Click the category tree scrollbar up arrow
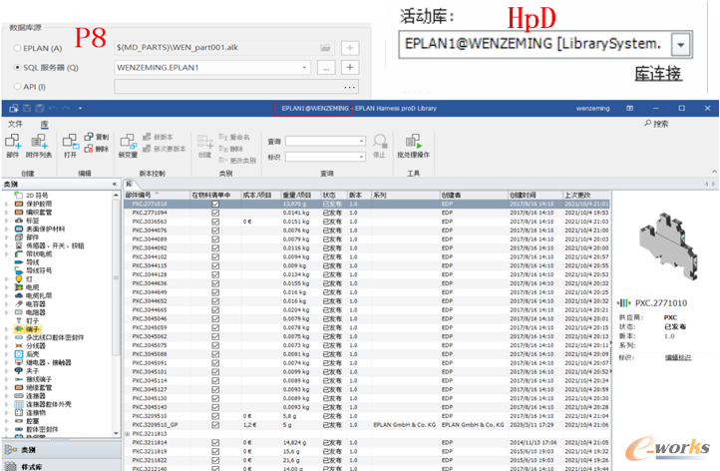This screenshot has width=720, height=471. pyautogui.click(x=116, y=196)
